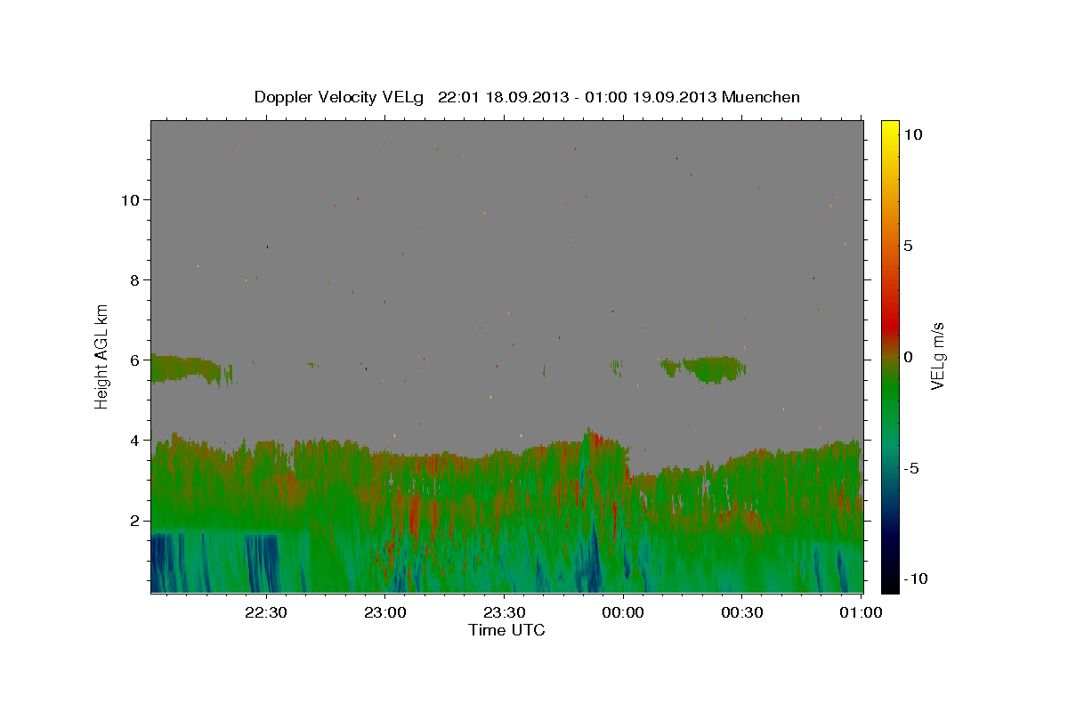
Task: Click the '22:30' time tick label
Action: [x=265, y=612]
